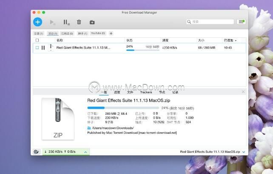This screenshot has width=273, height=174.
Task: Click the /Users/macdown/Downloads/ path link
Action: pos(113,128)
